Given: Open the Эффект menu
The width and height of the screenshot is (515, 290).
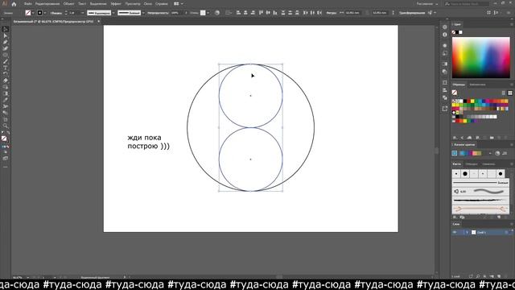Looking at the screenshot, I should [116, 4].
